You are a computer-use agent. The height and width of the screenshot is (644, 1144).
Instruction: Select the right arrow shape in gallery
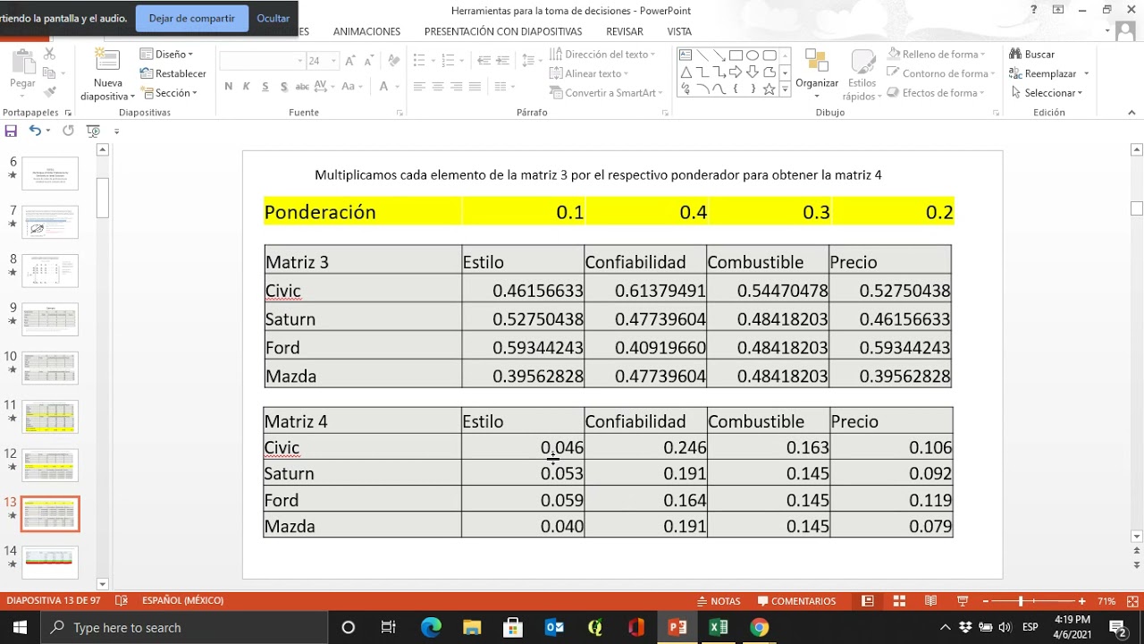click(x=736, y=72)
